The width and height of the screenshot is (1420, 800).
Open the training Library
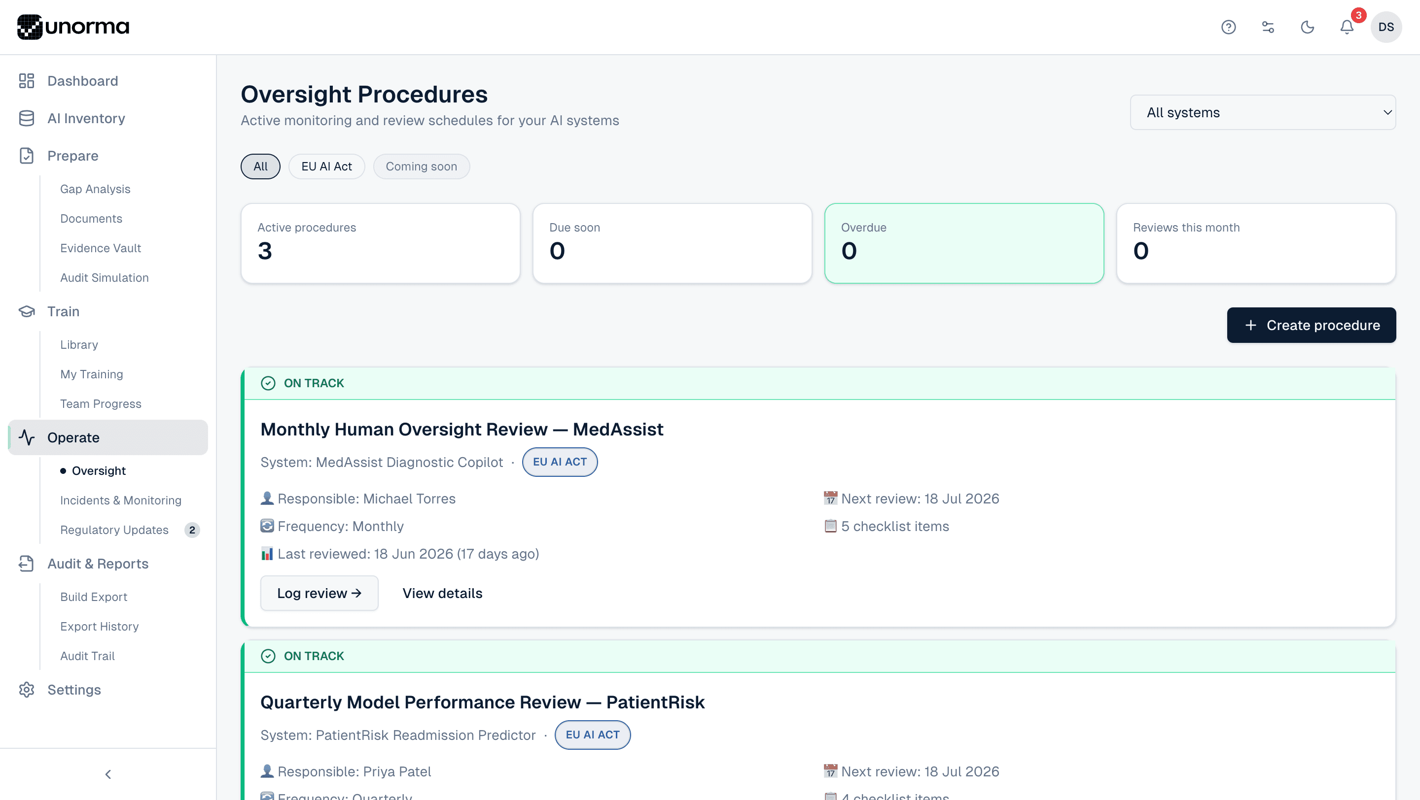click(x=79, y=345)
